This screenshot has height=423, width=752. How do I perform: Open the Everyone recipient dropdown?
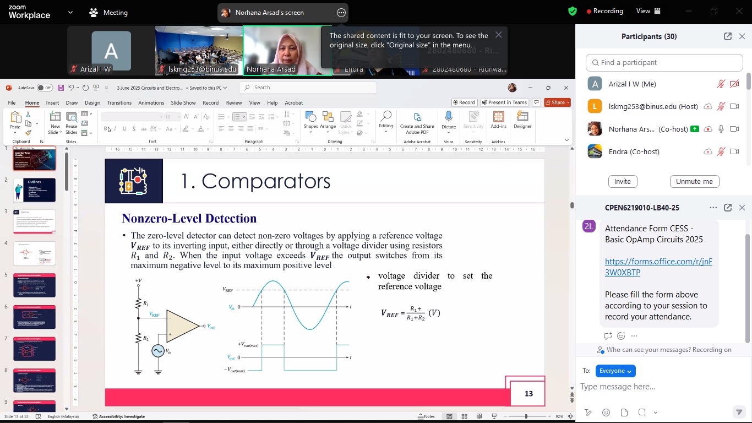point(615,371)
